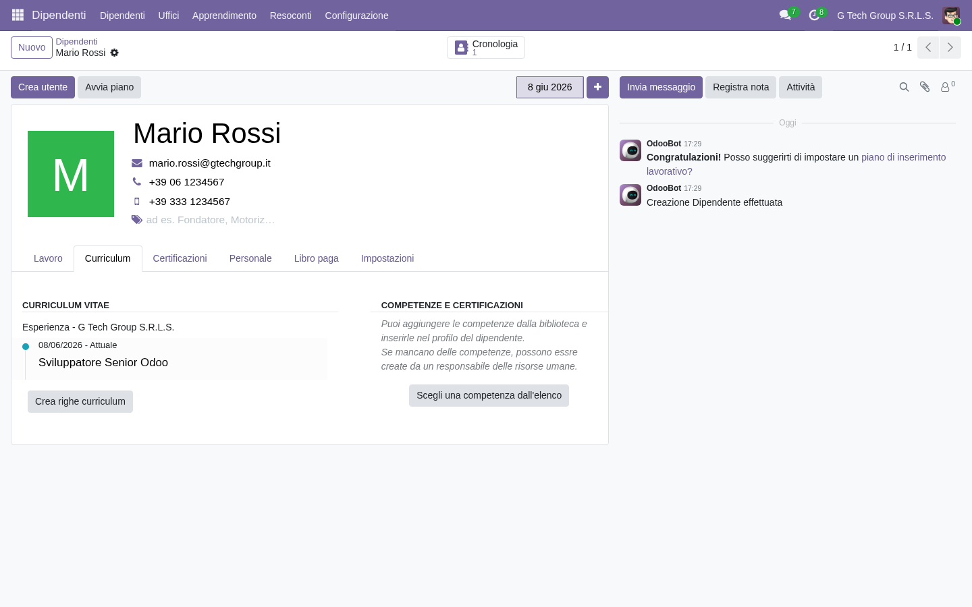Switch to the Certificazioni tab
The image size is (972, 607).
click(x=180, y=258)
